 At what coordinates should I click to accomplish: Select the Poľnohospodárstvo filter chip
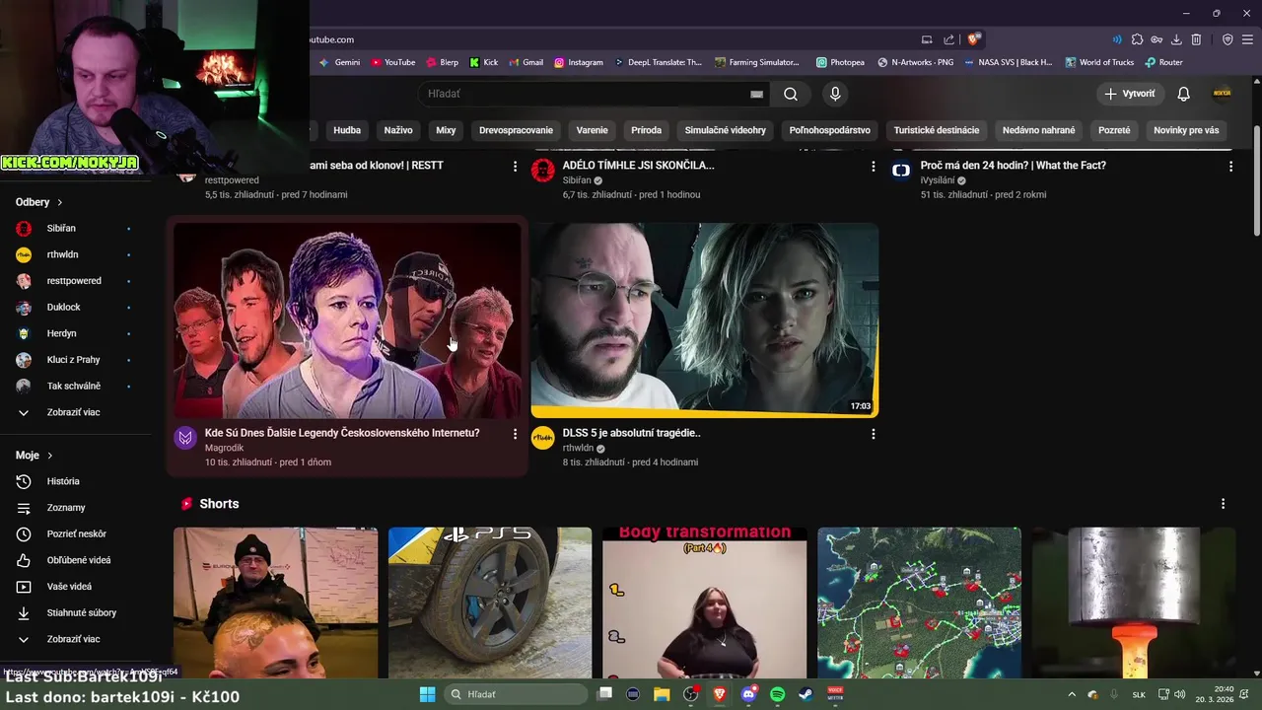click(x=830, y=130)
